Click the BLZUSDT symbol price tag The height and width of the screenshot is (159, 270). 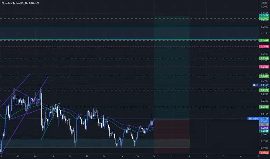(253, 119)
